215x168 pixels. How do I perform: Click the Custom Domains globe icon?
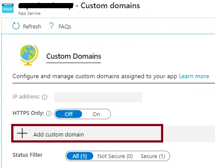[x=29, y=55]
